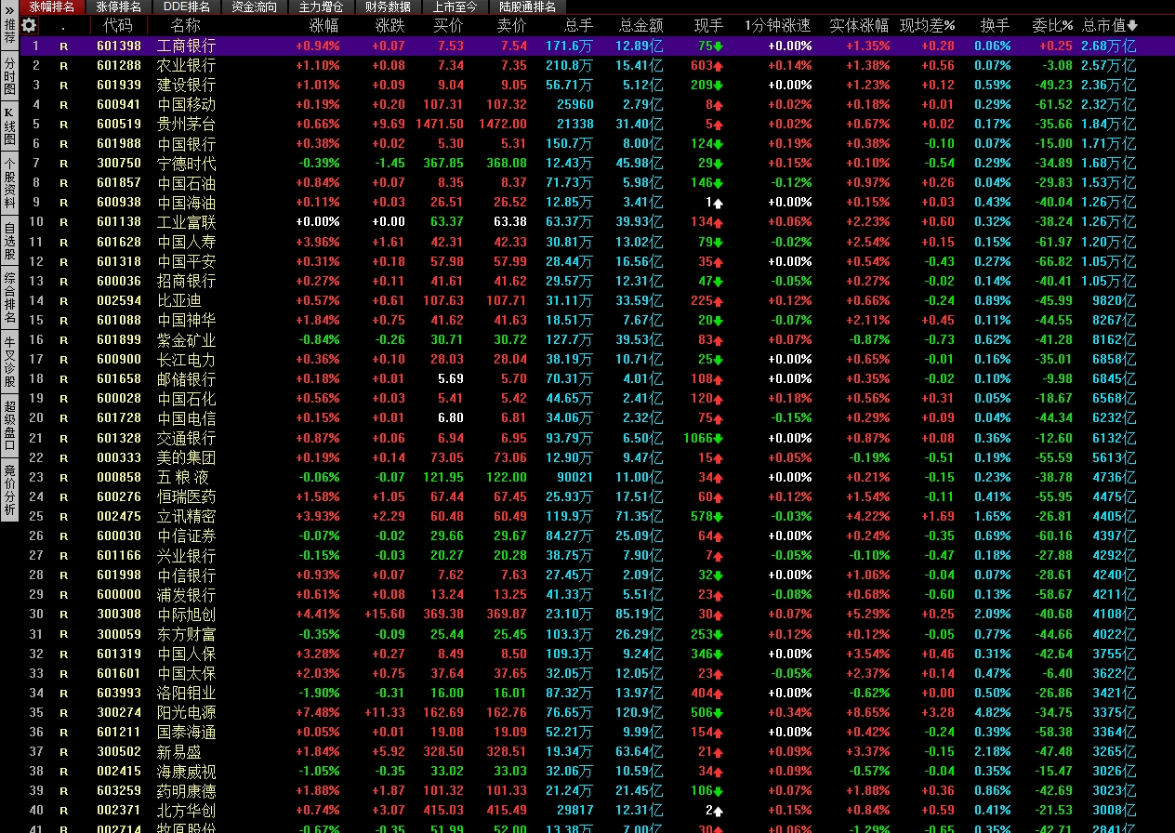Viewport: 1175px width, 833px height.
Task: Select the highlighted 工商银行 row name
Action: click(186, 46)
